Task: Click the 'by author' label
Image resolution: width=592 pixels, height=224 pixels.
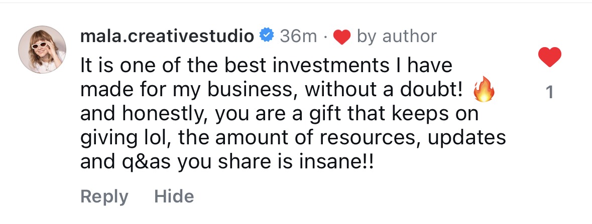Action: coord(396,36)
